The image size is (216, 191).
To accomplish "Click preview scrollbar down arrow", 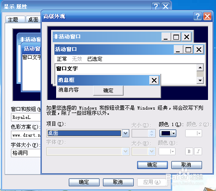I will click(x=200, y=80).
